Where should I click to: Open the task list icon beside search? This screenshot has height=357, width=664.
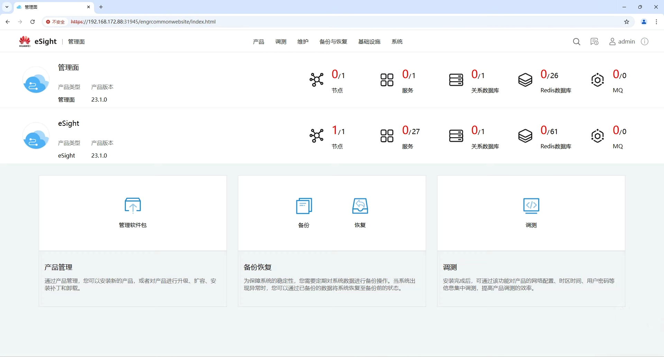tap(594, 42)
